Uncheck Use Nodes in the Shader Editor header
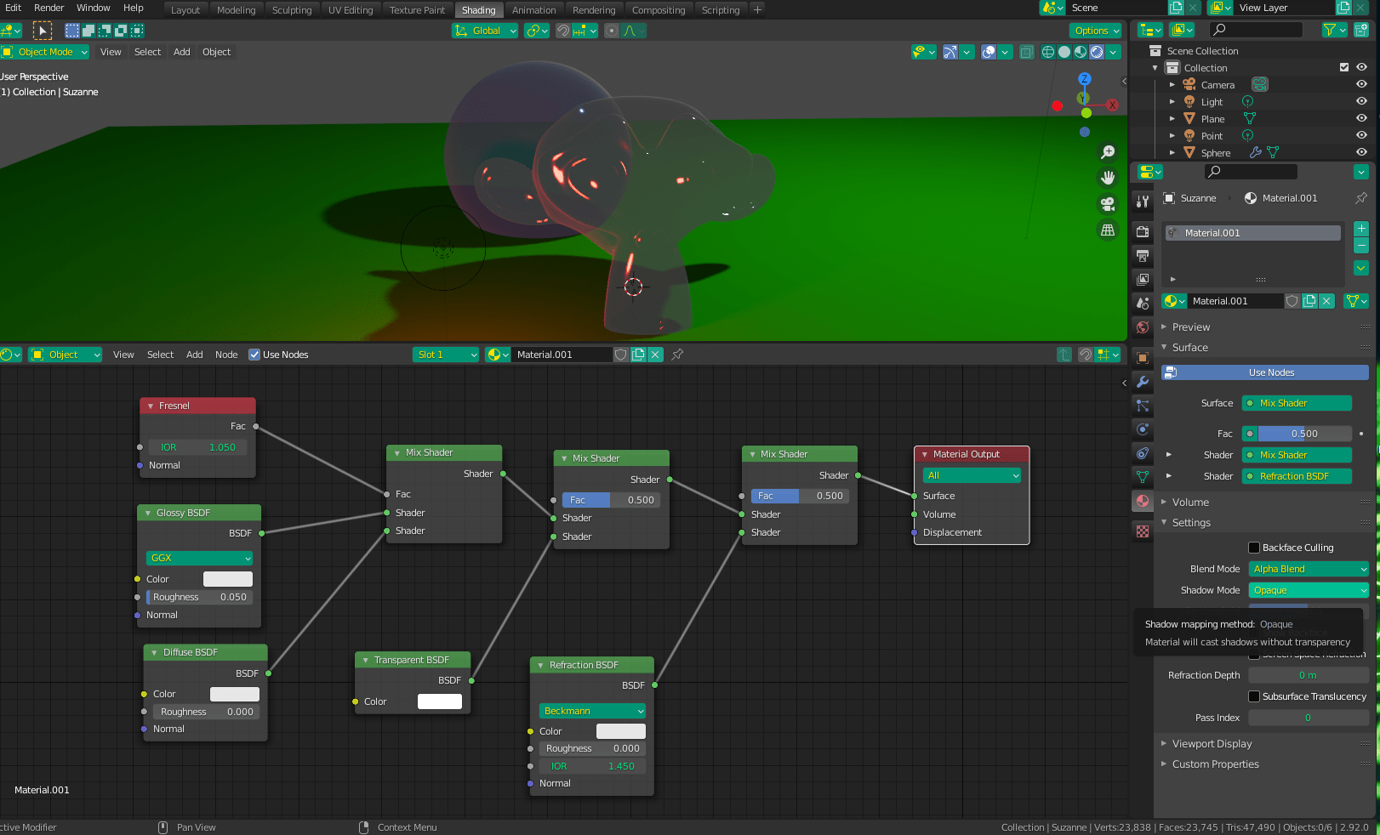The width and height of the screenshot is (1380, 835). [x=254, y=355]
